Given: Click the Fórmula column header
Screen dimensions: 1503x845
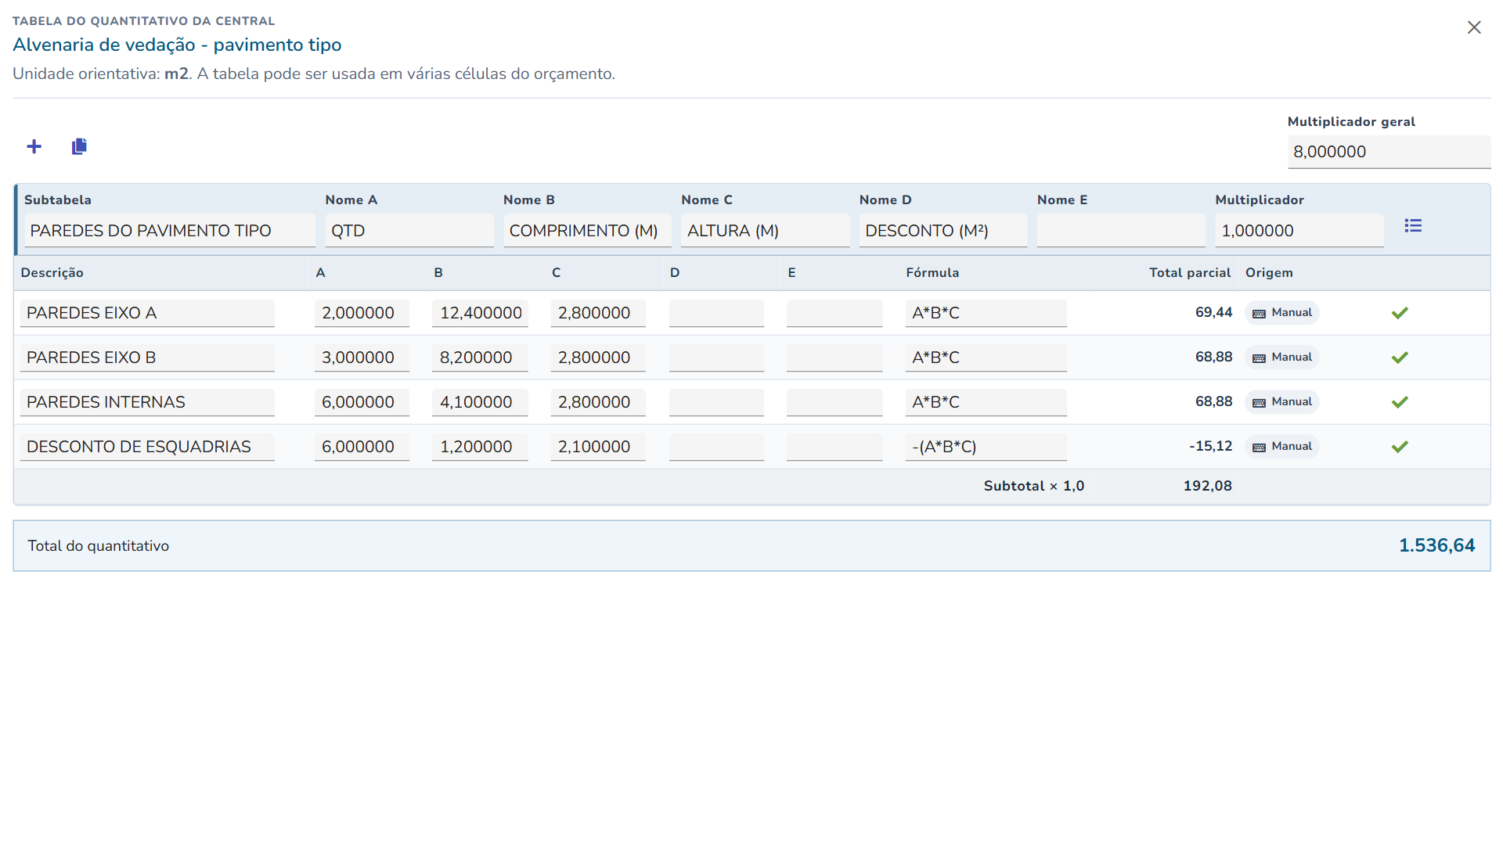Looking at the screenshot, I should point(932,272).
